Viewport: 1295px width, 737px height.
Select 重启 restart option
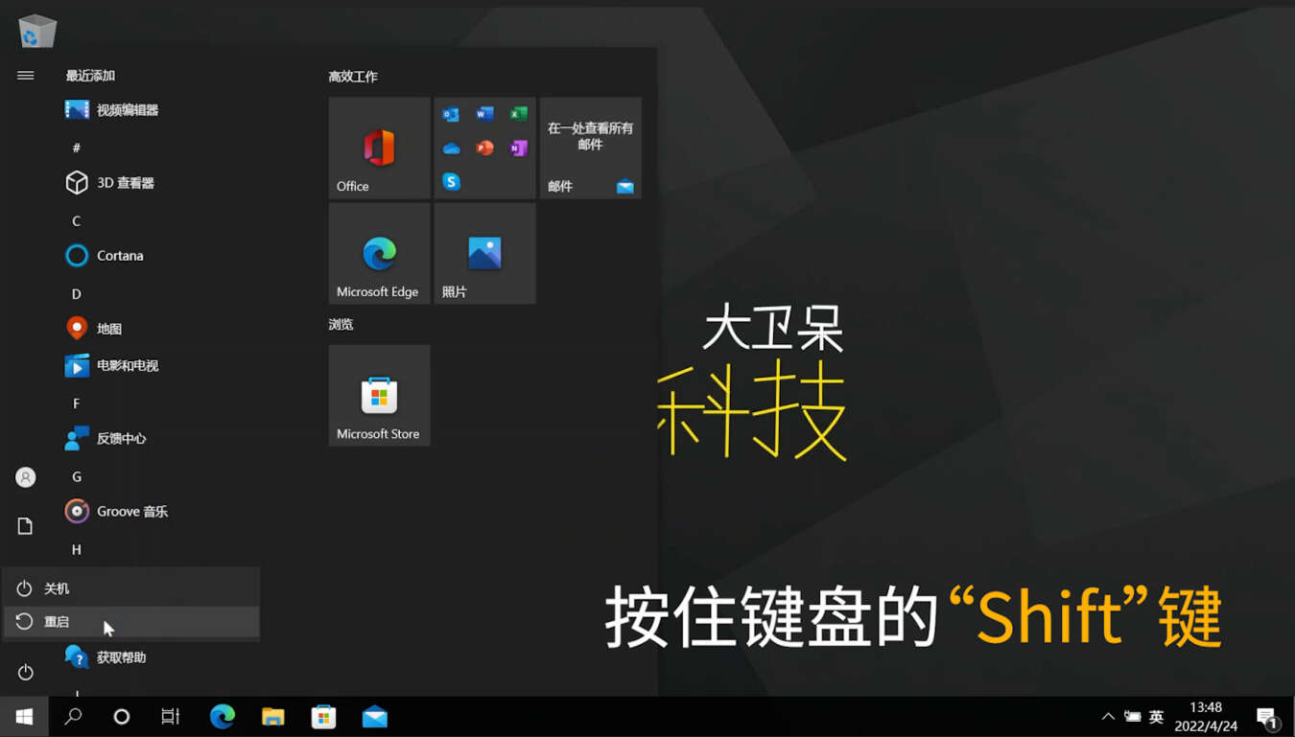click(131, 622)
